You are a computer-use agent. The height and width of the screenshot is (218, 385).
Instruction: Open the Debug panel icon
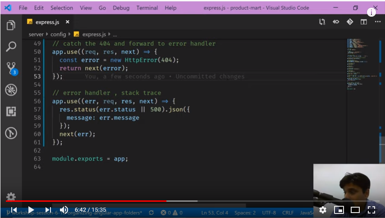11,90
